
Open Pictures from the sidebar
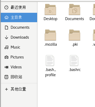pos(19,57)
